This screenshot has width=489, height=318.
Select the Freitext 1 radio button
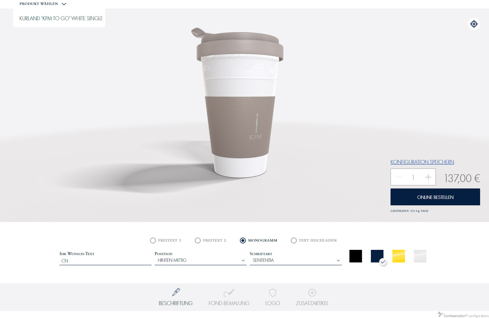[153, 241]
